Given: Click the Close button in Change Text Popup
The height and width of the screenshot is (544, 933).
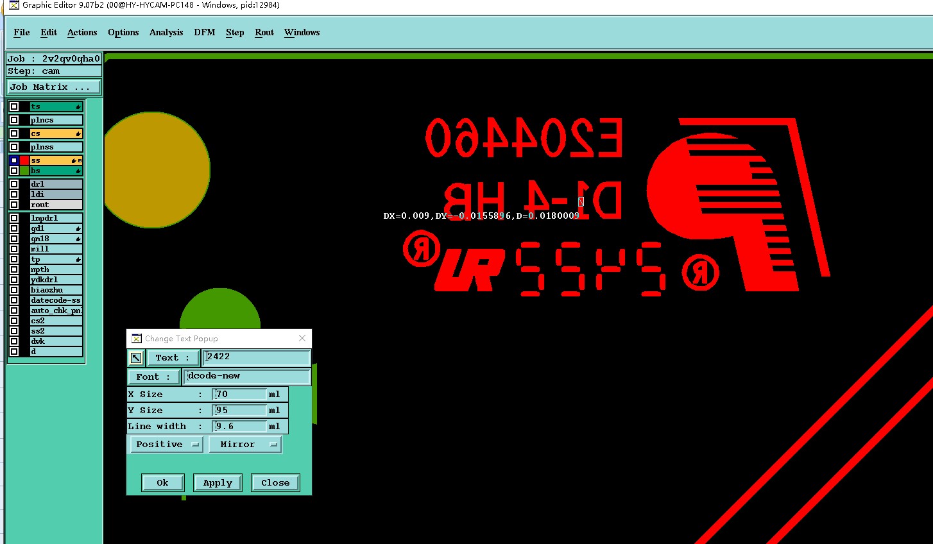Looking at the screenshot, I should tap(275, 482).
